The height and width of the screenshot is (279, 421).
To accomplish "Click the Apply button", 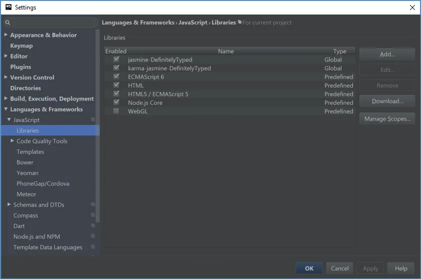I will click(x=370, y=268).
